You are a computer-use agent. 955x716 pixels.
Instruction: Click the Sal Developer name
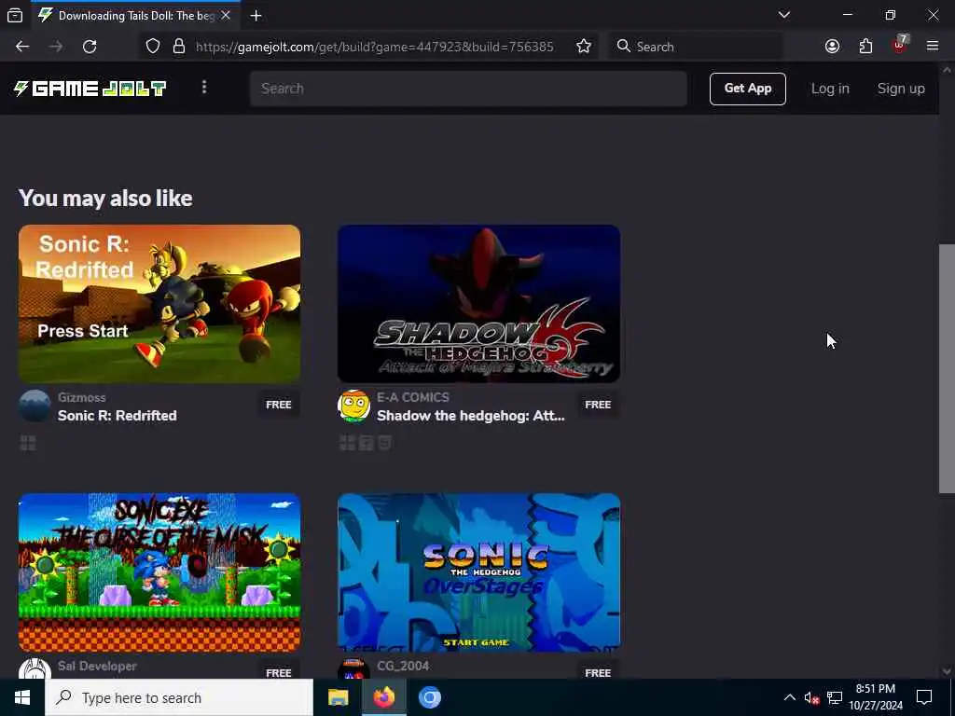(x=97, y=666)
